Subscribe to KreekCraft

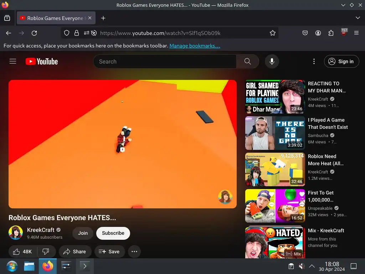pos(113,233)
